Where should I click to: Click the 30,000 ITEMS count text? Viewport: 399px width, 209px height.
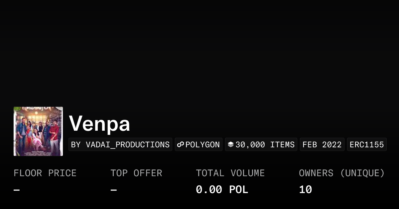tap(265, 145)
